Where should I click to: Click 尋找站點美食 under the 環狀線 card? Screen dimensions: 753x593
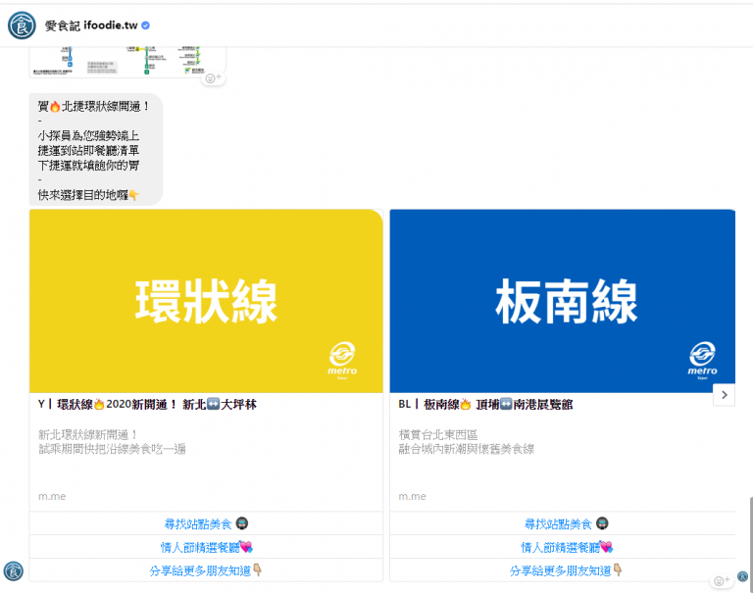(x=206, y=523)
